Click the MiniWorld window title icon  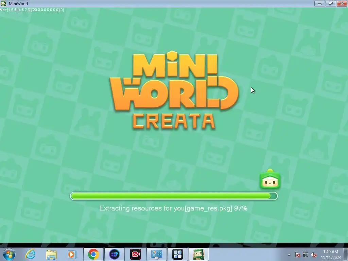coord(3,3)
